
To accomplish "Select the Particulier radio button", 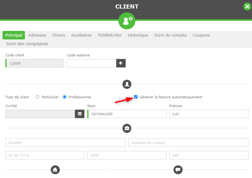I will click(38, 97).
